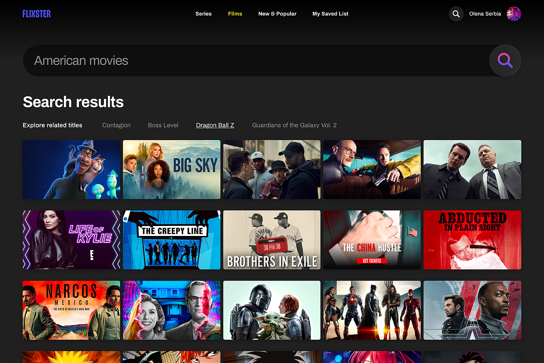
Task: Open thumbnail of men in black caps
Action: coord(272,169)
